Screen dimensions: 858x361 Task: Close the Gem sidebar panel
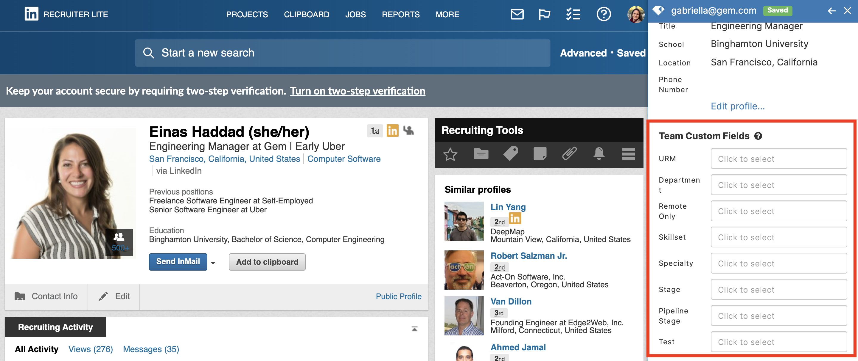[x=847, y=11]
